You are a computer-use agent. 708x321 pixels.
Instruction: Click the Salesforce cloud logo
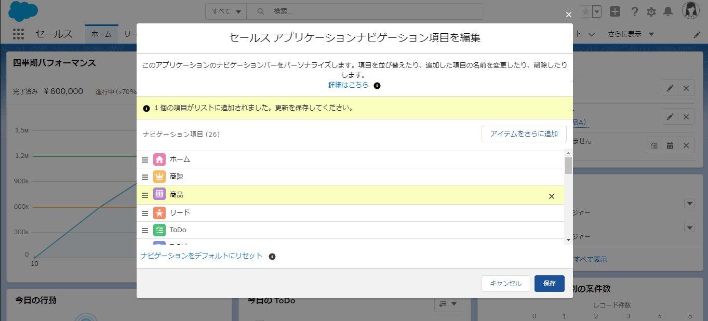point(23,11)
